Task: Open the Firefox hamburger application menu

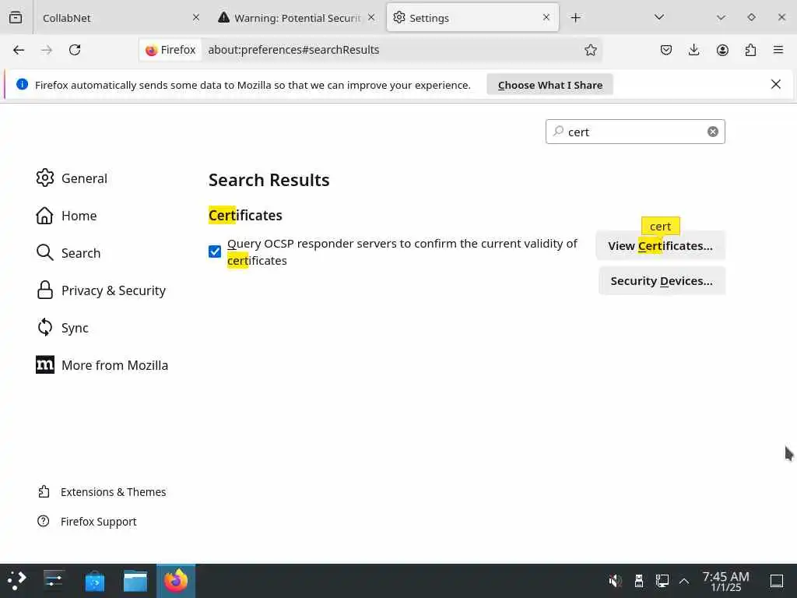Action: tap(778, 50)
